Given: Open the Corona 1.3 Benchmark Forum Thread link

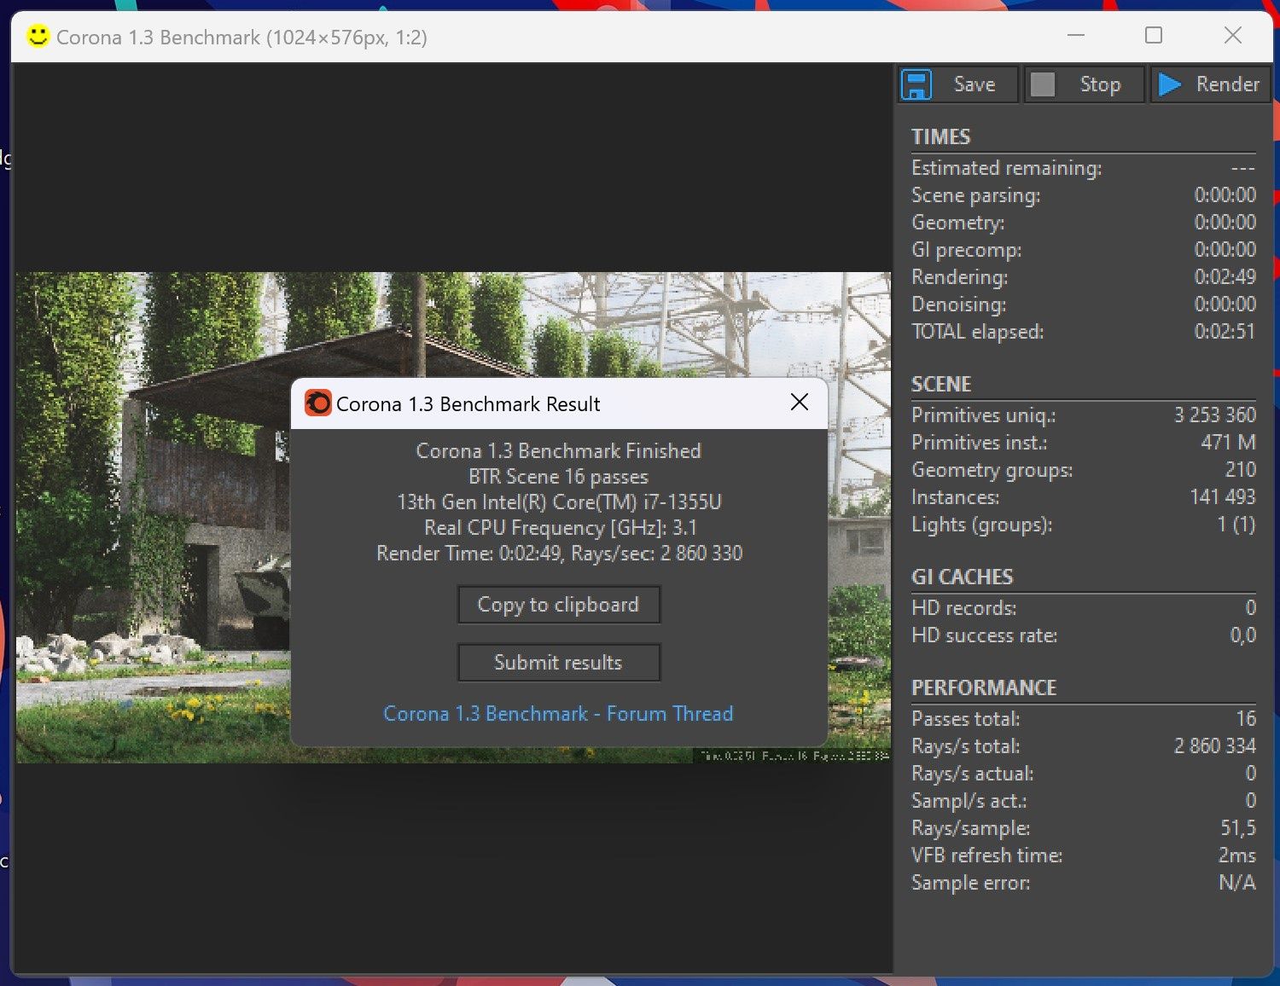Looking at the screenshot, I should coord(558,714).
